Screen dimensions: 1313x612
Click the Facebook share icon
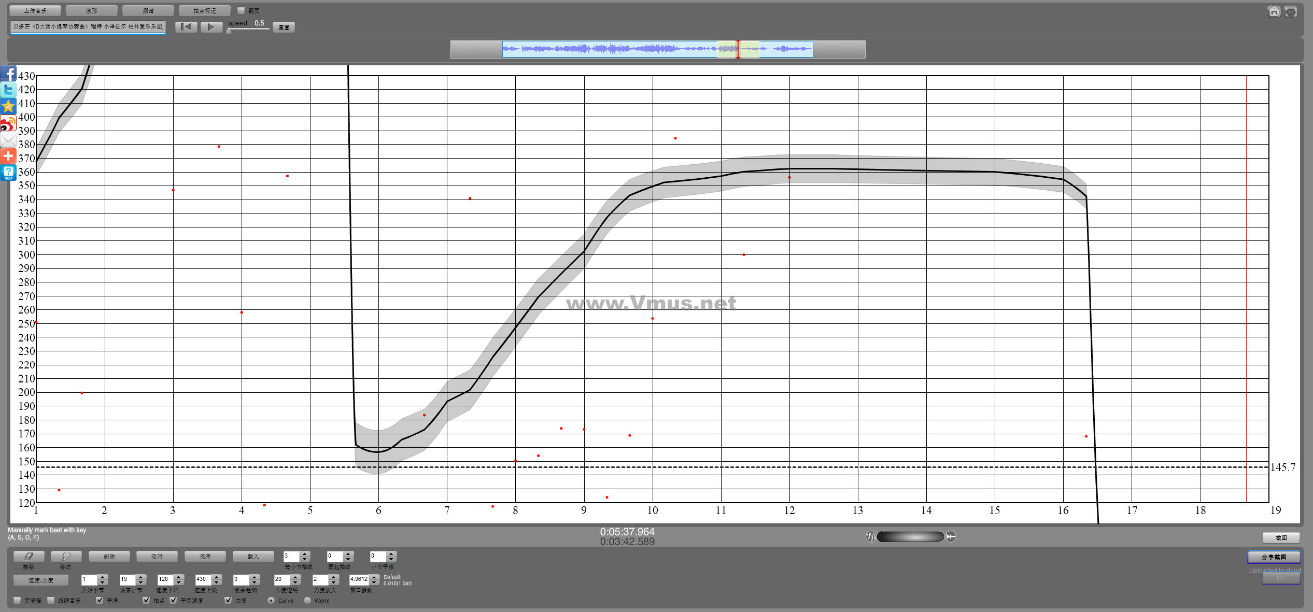(9, 74)
